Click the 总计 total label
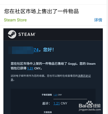The image size is (108, 114). tap(46, 103)
